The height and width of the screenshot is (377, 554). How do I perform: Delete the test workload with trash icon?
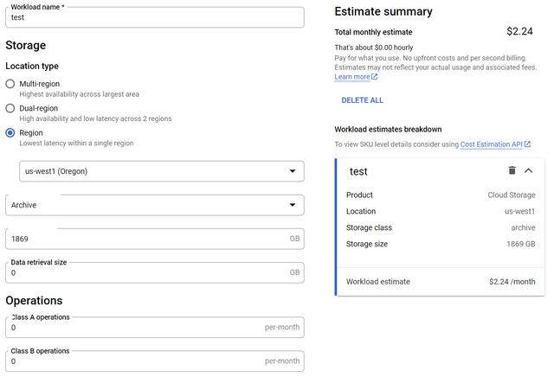pos(512,171)
